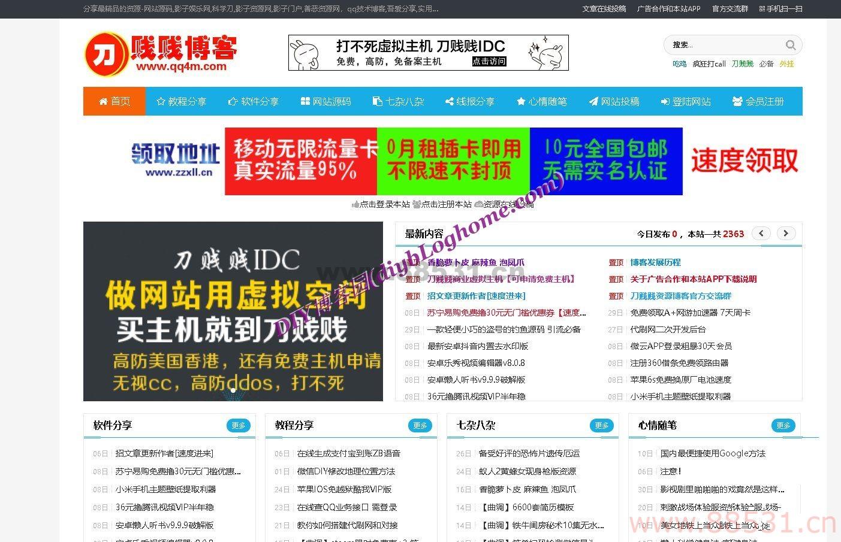Open pinned post 刀贱贱资源博客官方交流群
The image size is (841, 542).
point(681,296)
